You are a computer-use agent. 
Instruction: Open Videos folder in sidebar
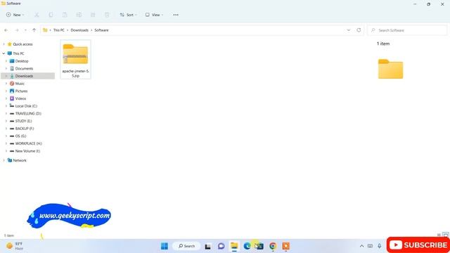tap(20, 98)
